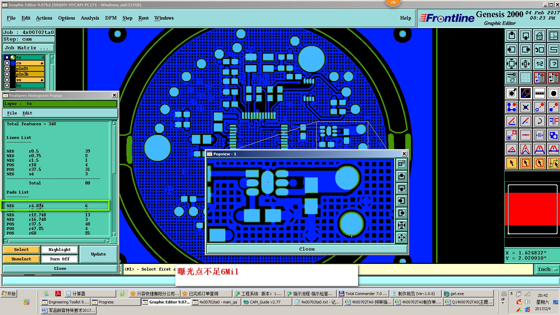Open the File menu in main menu bar
Screen dimensions: 560x315
(x=11, y=18)
